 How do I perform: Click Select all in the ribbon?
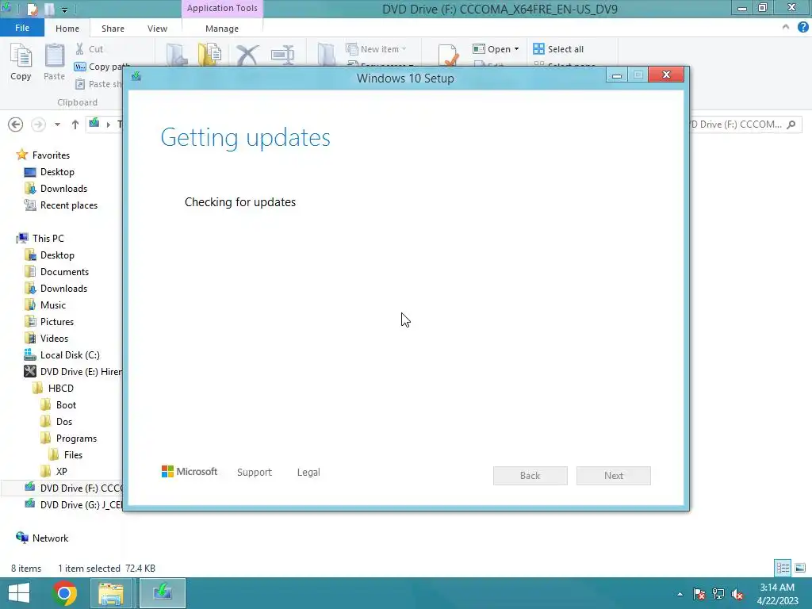coord(558,49)
